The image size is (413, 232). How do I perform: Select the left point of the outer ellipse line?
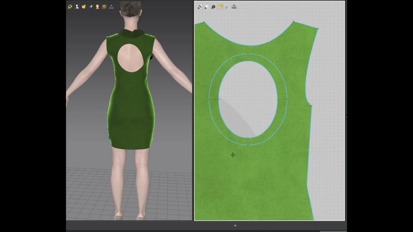(x=209, y=99)
